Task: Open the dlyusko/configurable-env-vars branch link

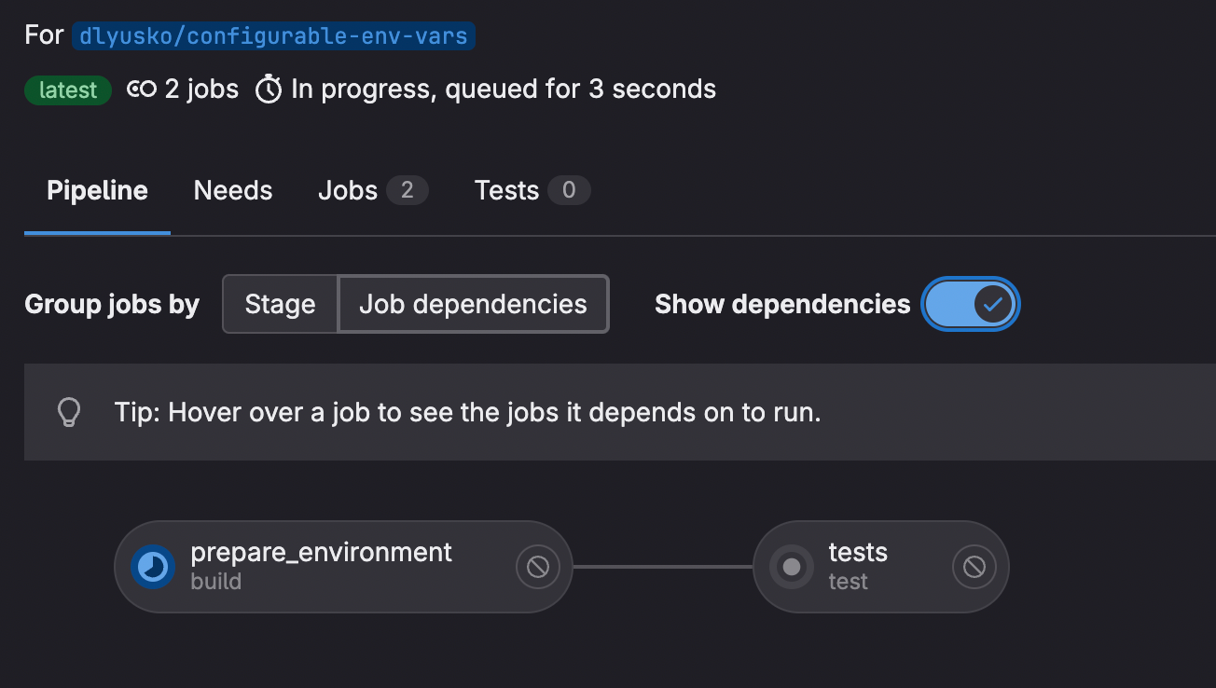Action: 274,36
